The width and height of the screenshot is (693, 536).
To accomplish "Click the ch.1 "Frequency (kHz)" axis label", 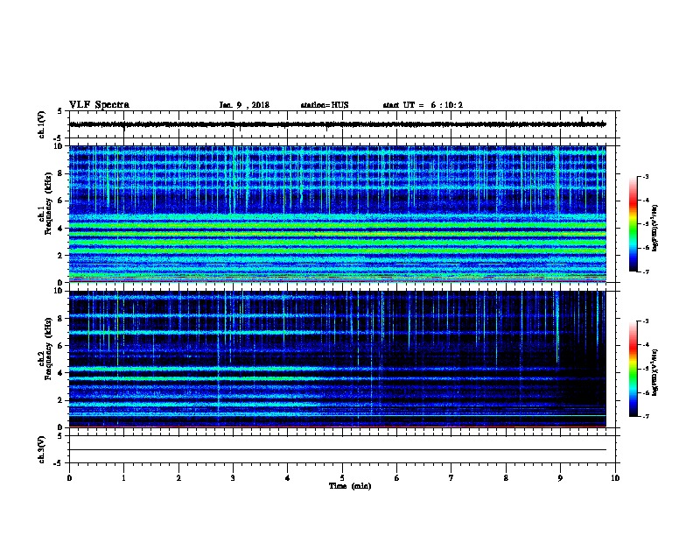I will tap(49, 203).
